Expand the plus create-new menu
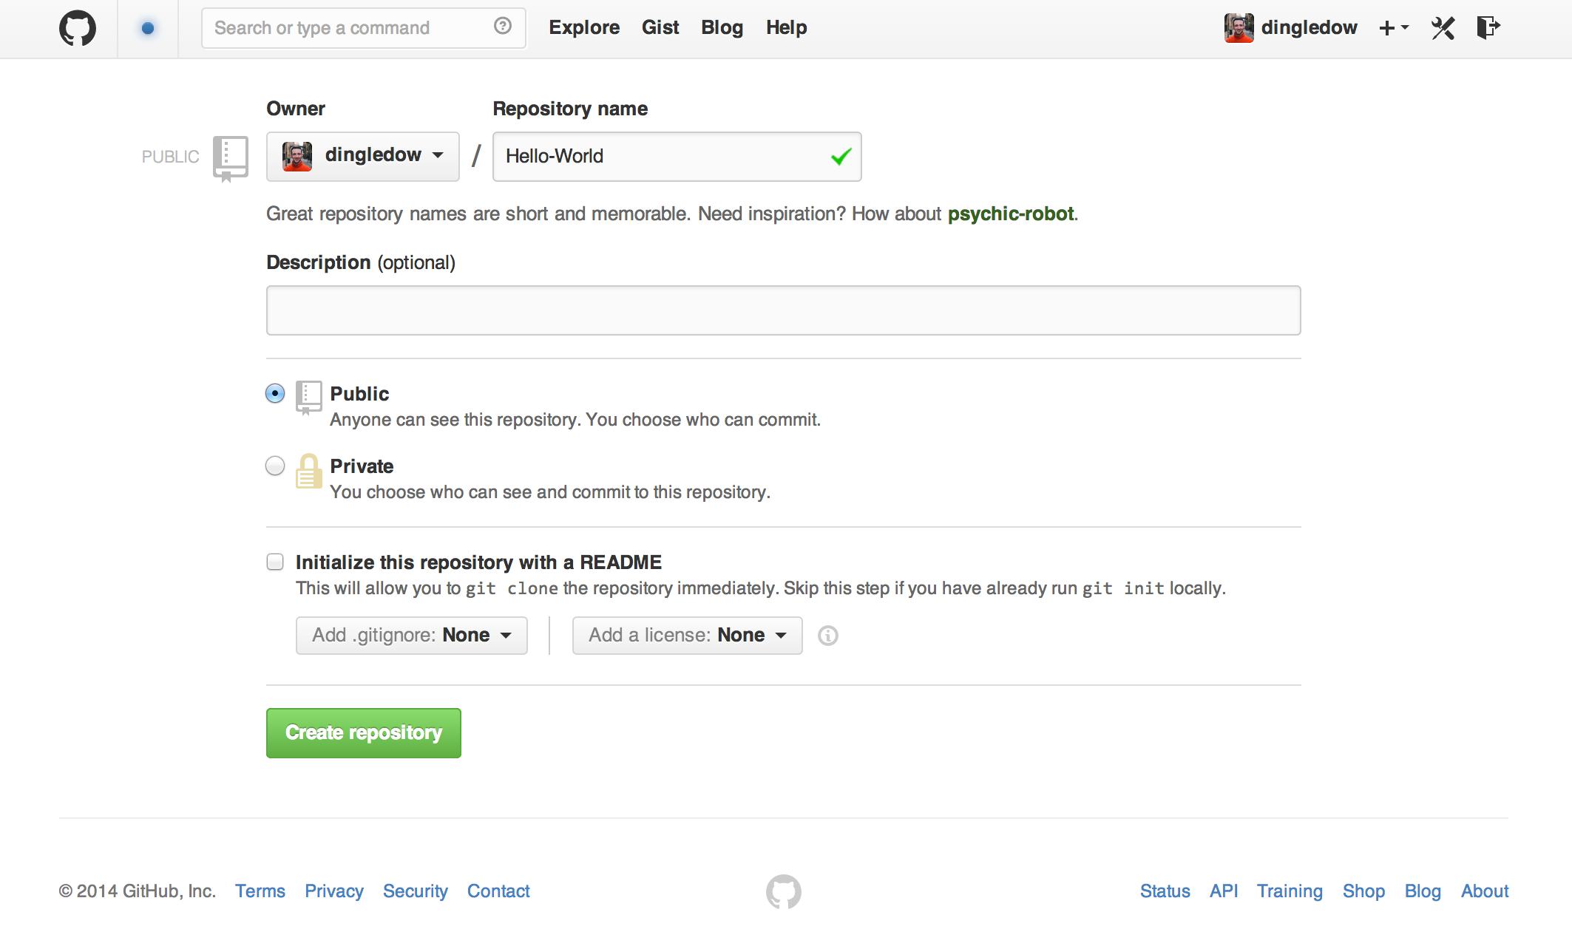This screenshot has width=1572, height=946. click(1394, 28)
